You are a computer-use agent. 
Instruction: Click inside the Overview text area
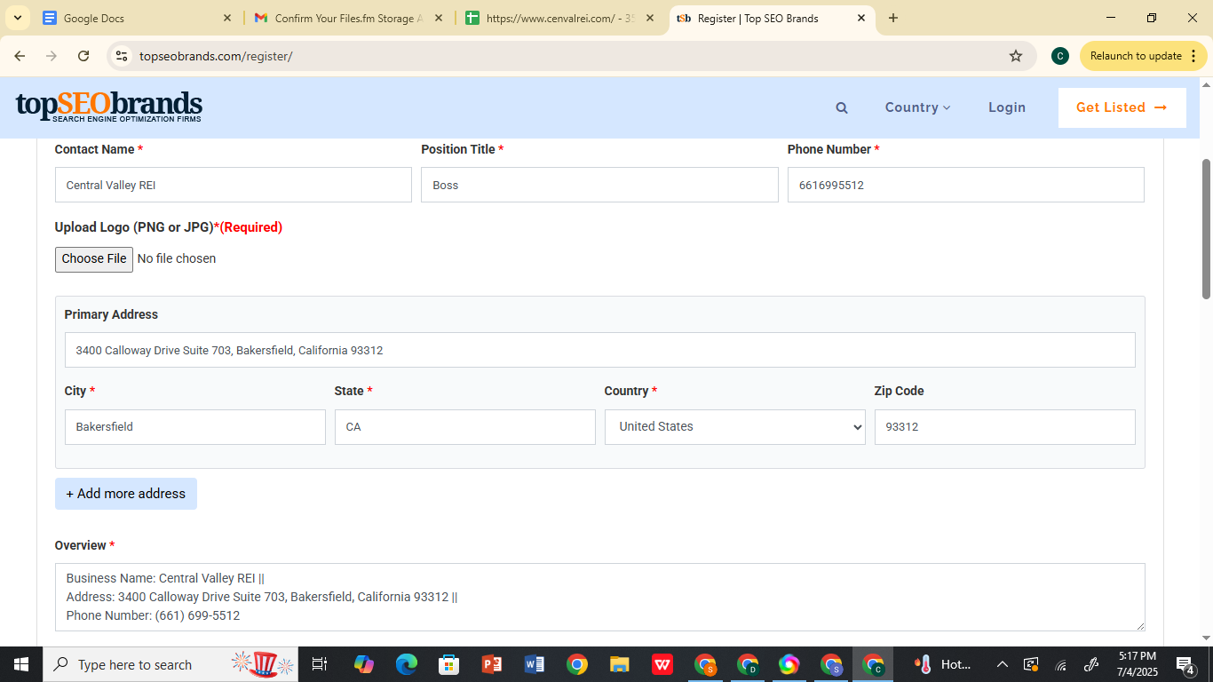[x=600, y=597]
